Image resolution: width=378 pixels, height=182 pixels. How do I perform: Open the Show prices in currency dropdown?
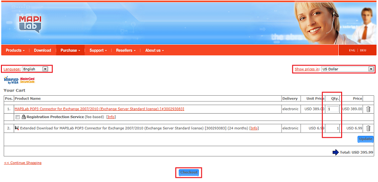coord(347,69)
